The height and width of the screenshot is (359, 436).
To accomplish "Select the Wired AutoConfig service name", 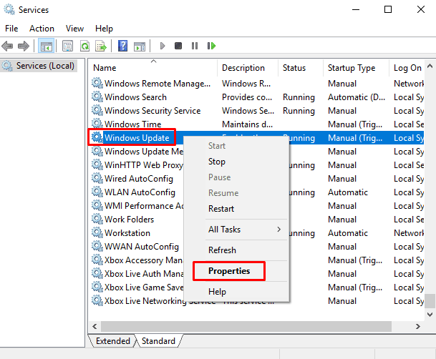I will point(139,179).
